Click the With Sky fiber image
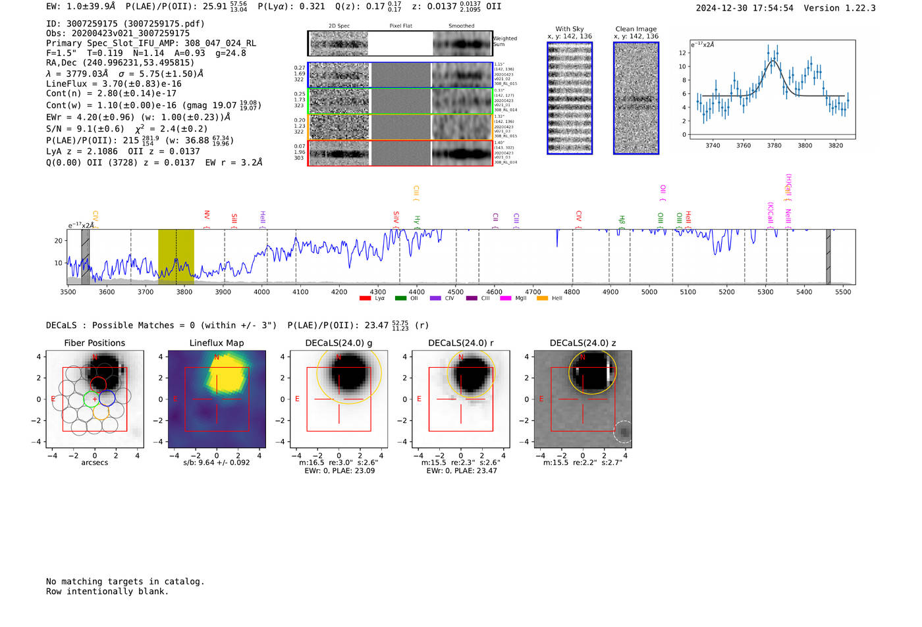The height and width of the screenshot is (627, 922). pyautogui.click(x=570, y=98)
